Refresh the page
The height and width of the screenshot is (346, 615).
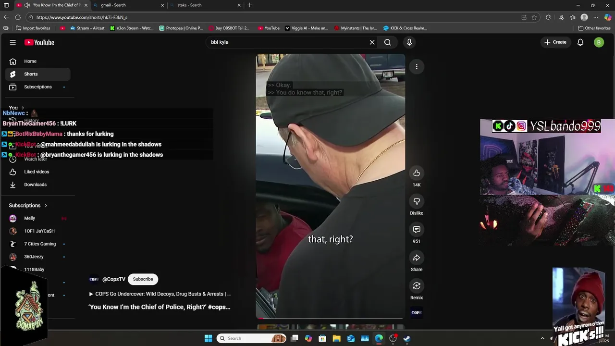18,17
